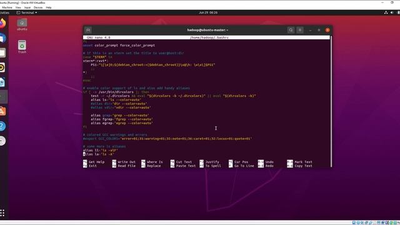Click nano's Cur Pos shortcut label

click(241, 162)
